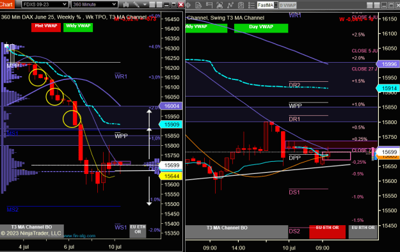Screen dimensions: 400x252
Task: Minimize the right chart window
Action: coord(384,5)
